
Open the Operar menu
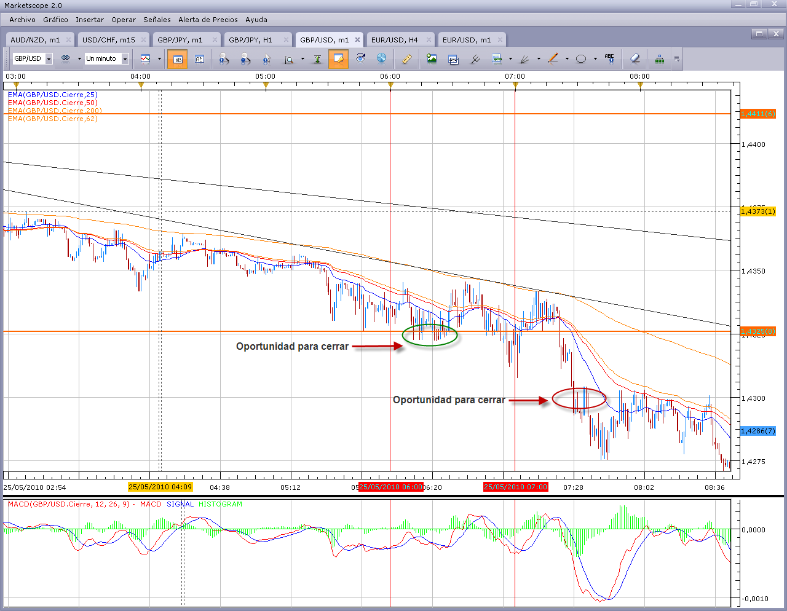point(124,20)
